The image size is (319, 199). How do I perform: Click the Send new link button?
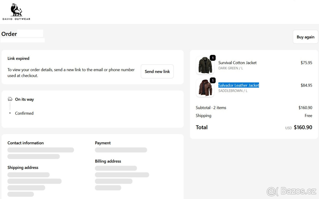point(157,71)
